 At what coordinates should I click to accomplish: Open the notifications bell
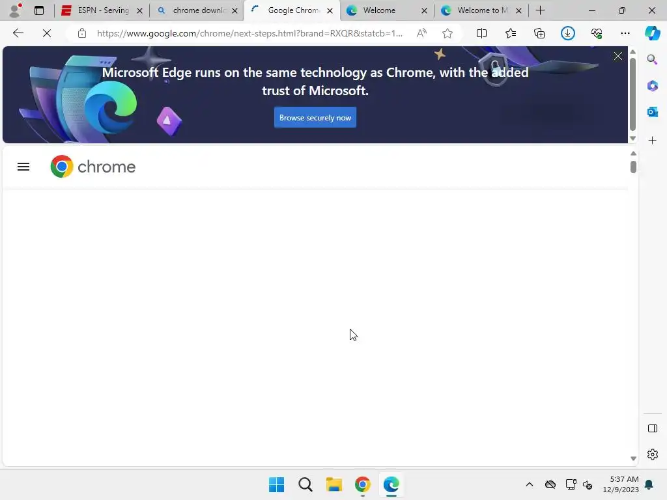649,484
